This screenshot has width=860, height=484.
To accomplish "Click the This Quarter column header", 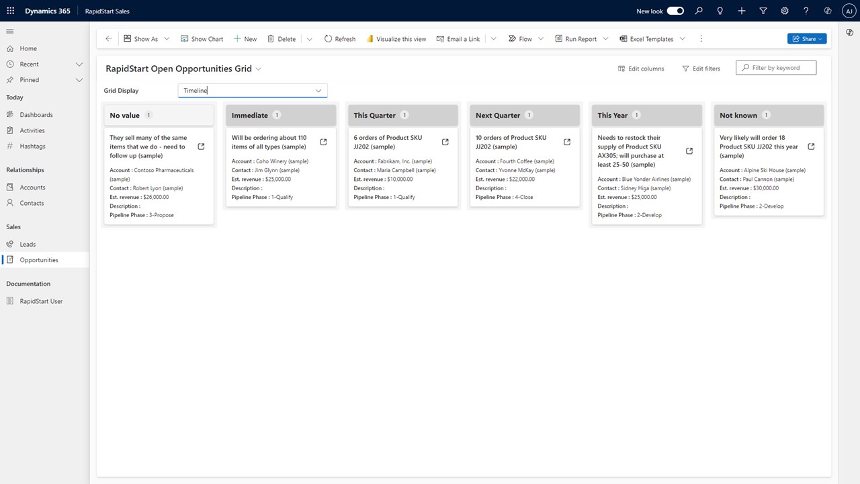I will point(403,115).
